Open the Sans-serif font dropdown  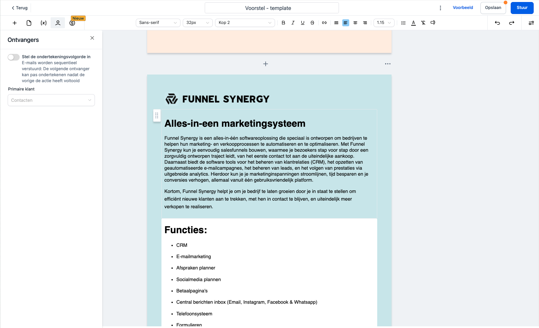[x=158, y=23]
